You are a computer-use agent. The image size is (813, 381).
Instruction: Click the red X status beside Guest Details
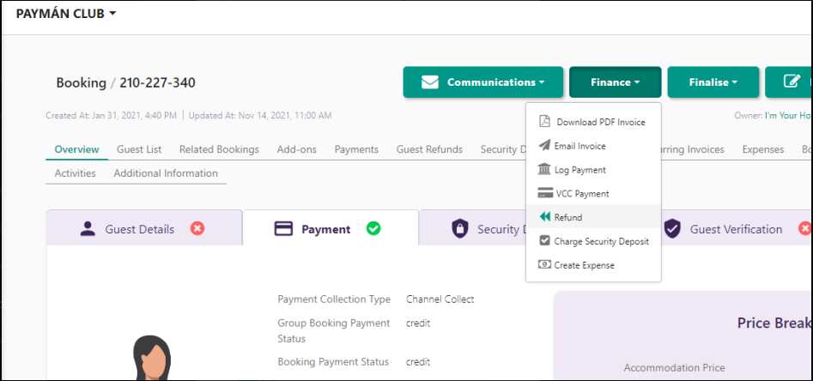[197, 228]
